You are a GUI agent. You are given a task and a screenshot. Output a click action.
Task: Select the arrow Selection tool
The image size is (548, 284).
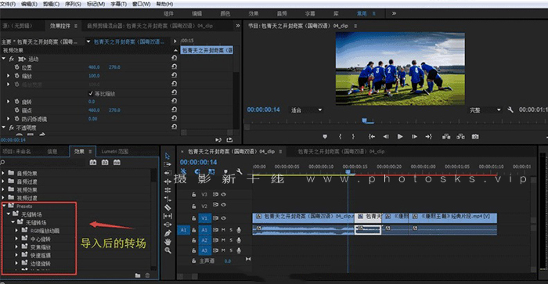pos(168,156)
